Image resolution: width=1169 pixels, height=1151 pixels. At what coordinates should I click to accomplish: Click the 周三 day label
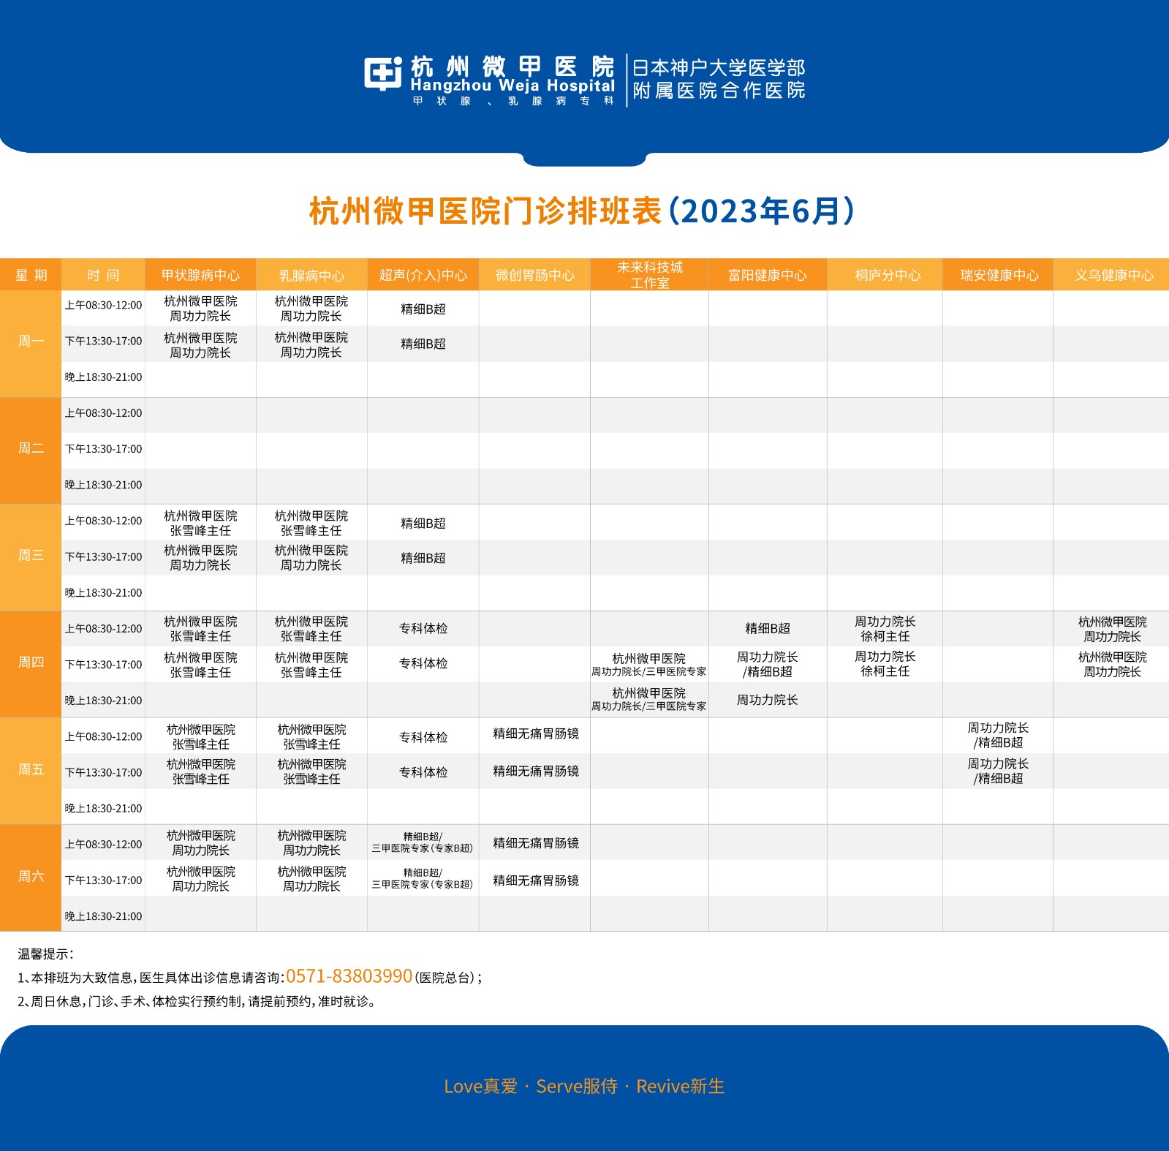coord(31,556)
